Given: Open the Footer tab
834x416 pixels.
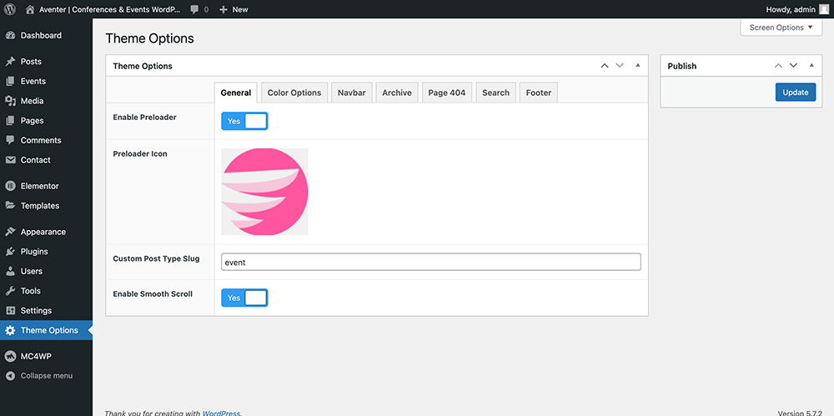Looking at the screenshot, I should click(538, 93).
